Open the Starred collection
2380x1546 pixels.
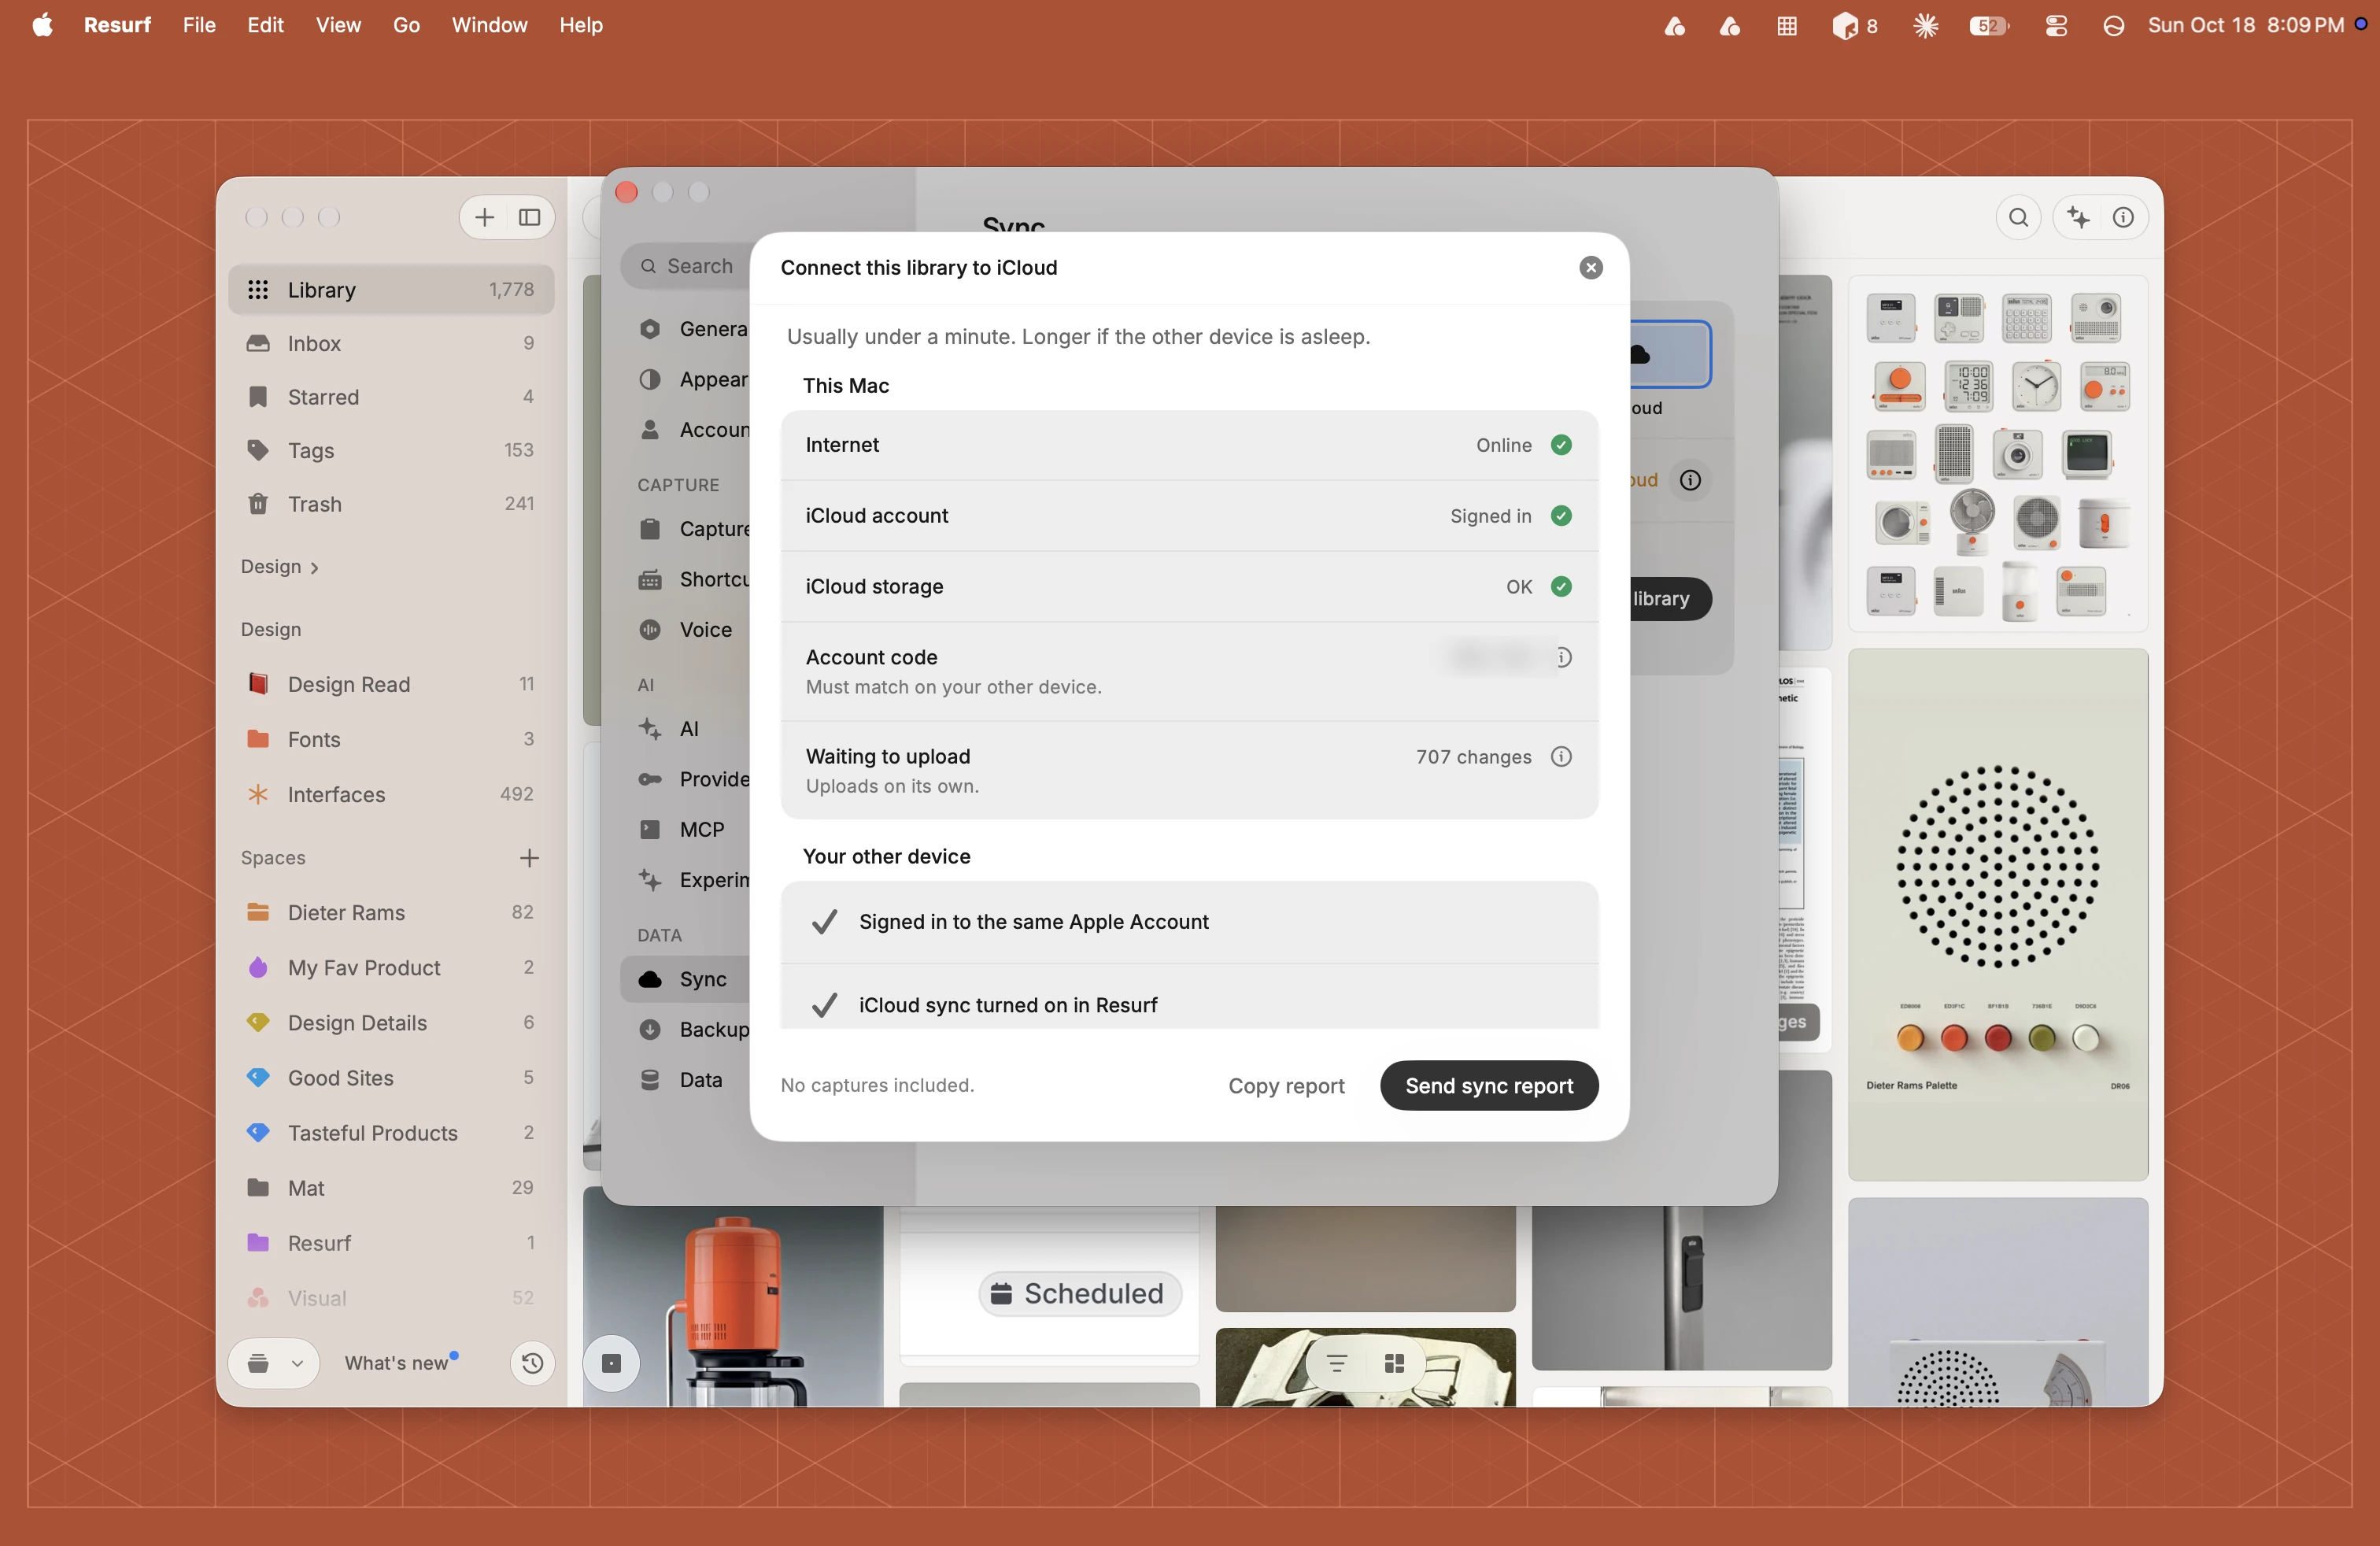click(391, 397)
